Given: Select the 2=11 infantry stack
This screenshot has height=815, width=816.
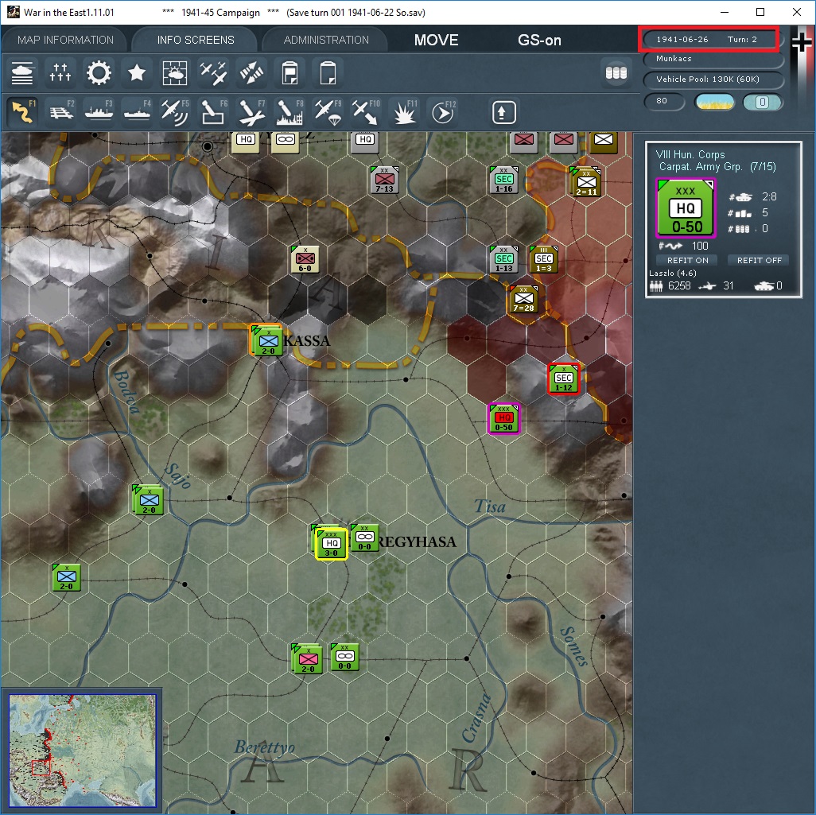Looking at the screenshot, I should (586, 182).
